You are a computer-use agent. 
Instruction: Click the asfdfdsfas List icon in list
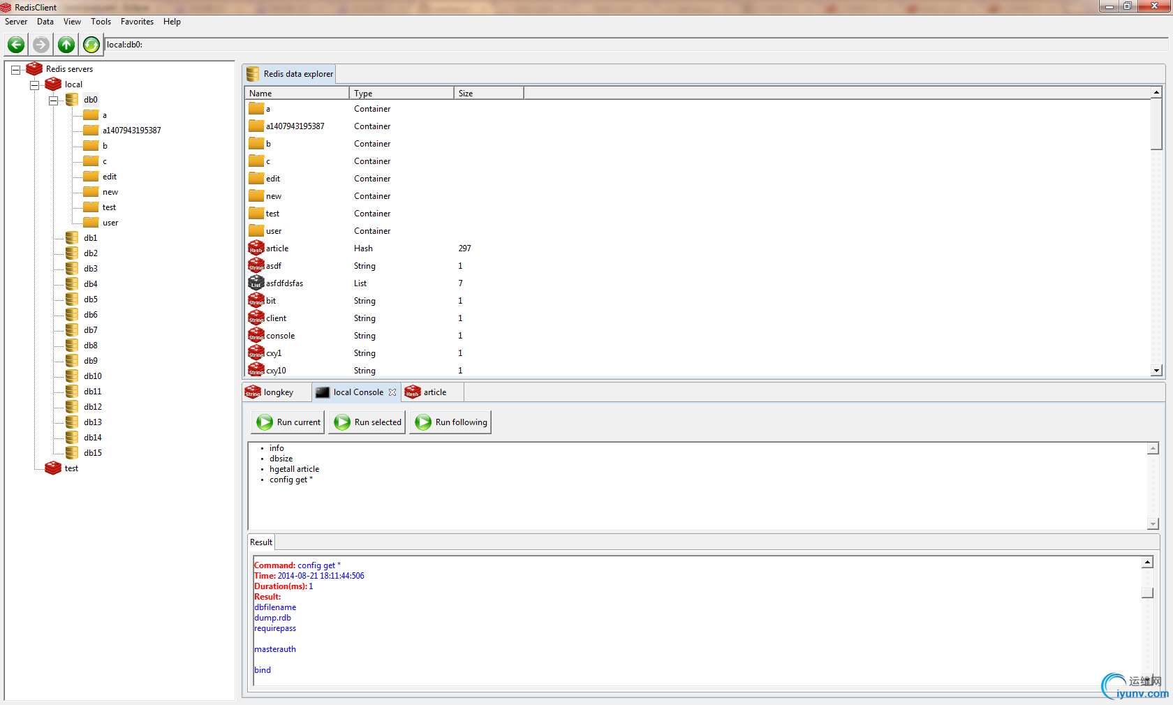256,283
